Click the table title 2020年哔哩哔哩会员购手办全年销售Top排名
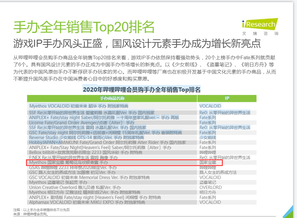297x218 pixels. [x=142, y=89]
